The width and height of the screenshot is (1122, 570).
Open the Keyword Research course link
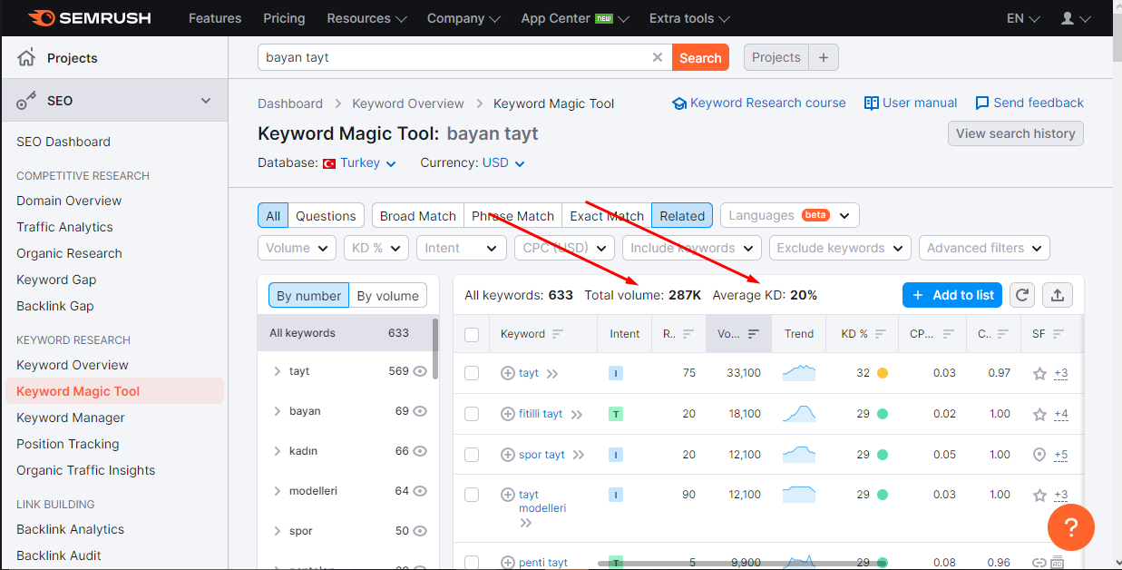point(759,103)
